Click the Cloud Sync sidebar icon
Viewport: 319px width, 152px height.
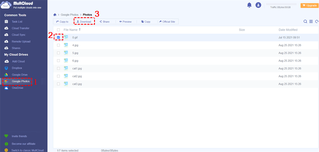point(6,35)
